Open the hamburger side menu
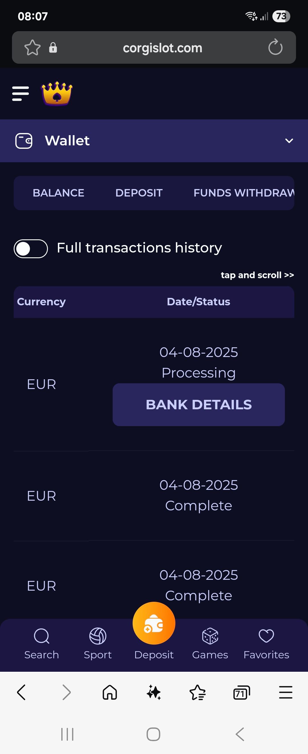 [x=21, y=93]
